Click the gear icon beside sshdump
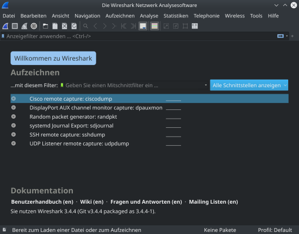 coord(14,134)
